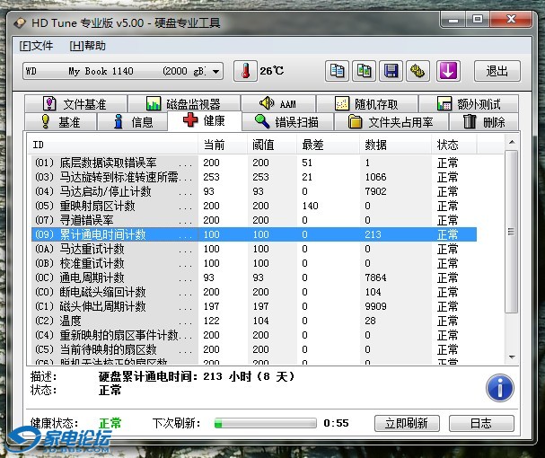Image resolution: width=545 pixels, height=458 pixels.
Task: Switch to the 基准 tab
Action: 60,122
